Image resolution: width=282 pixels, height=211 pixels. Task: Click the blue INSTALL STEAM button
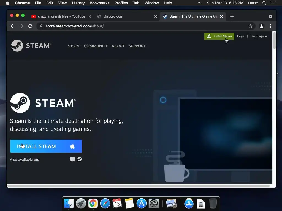click(46, 146)
